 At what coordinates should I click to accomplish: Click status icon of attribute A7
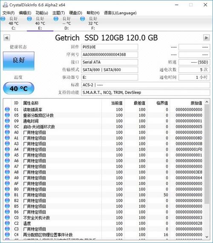click(x=7, y=166)
